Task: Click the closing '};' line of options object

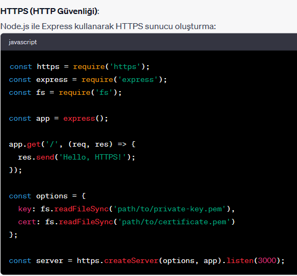Action: click(13, 235)
